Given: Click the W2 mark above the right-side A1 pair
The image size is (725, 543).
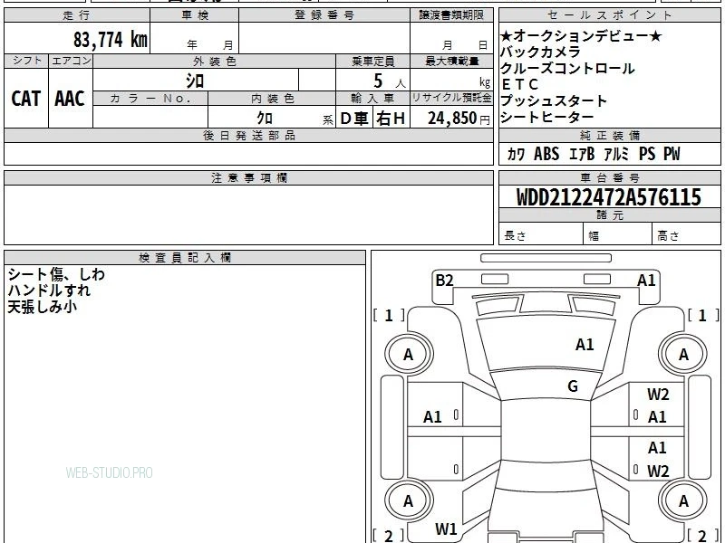Looking at the screenshot, I should tap(658, 395).
